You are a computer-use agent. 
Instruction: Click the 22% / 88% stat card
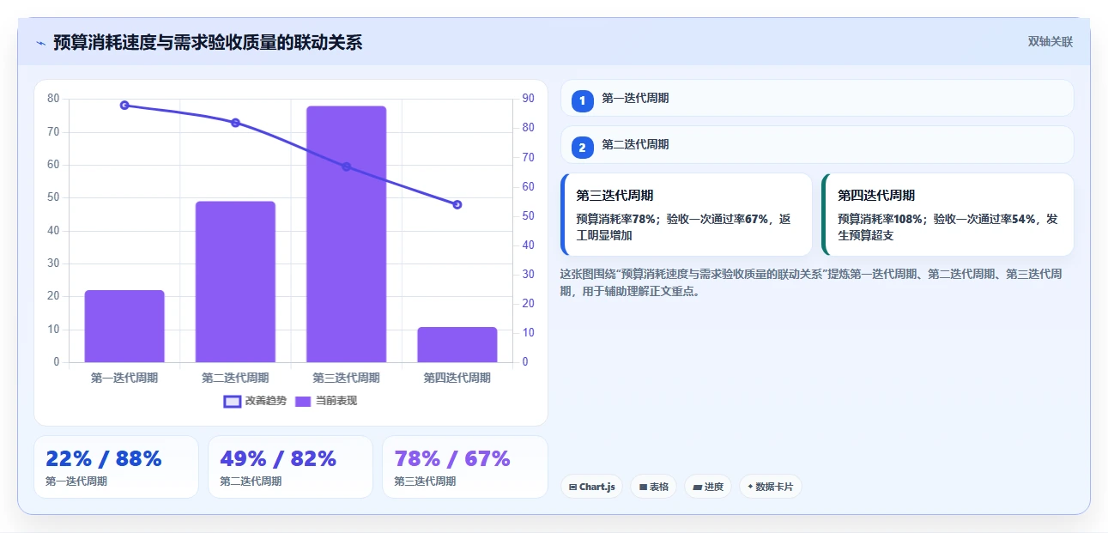[x=118, y=467]
